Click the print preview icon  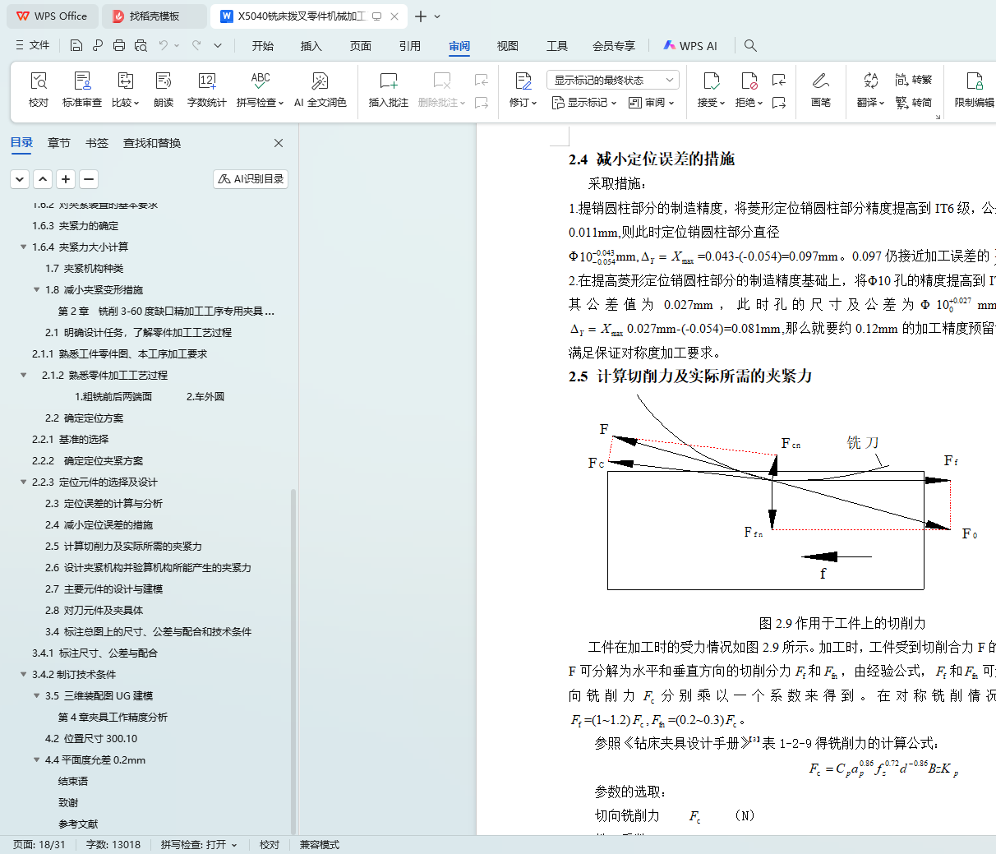pyautogui.click(x=141, y=46)
